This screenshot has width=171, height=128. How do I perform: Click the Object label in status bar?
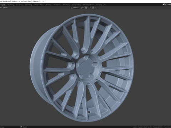click(x=25, y=127)
